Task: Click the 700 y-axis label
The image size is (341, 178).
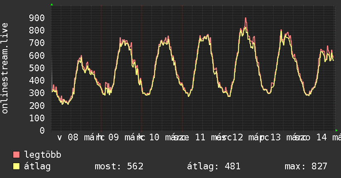Action: coord(37,43)
